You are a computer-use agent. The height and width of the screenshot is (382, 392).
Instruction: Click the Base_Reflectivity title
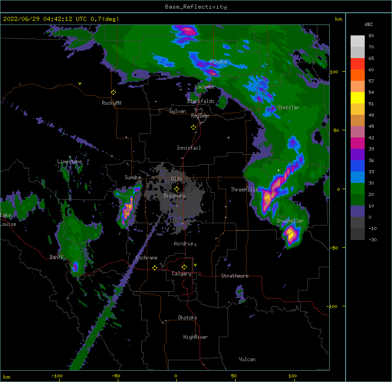(x=196, y=7)
